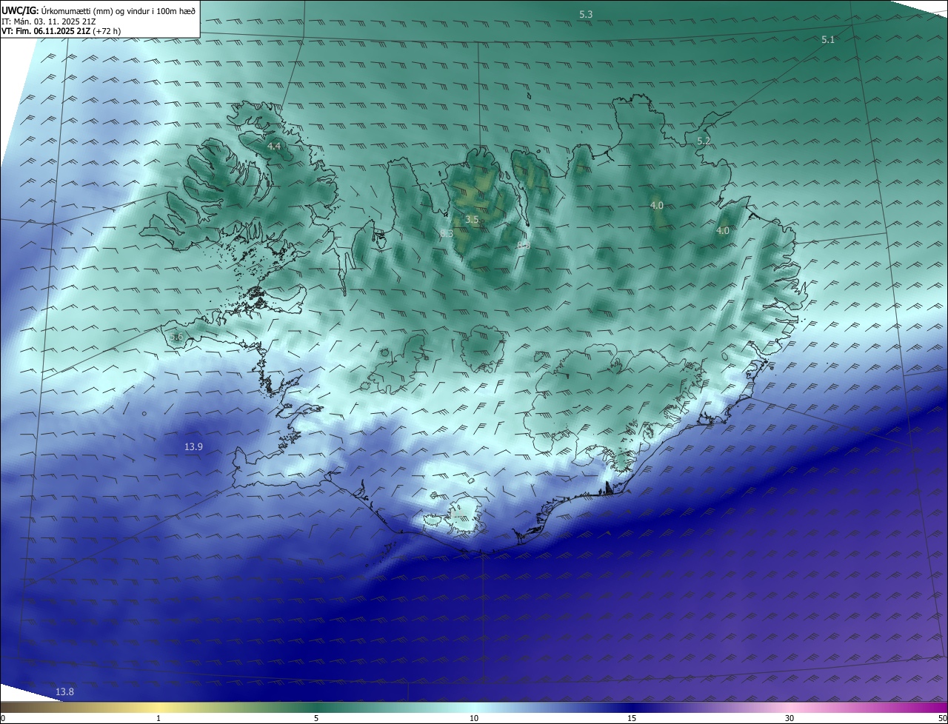948x724 pixels.
Task: Click the 0 tick on the color scale
Action: pyautogui.click(x=2, y=718)
